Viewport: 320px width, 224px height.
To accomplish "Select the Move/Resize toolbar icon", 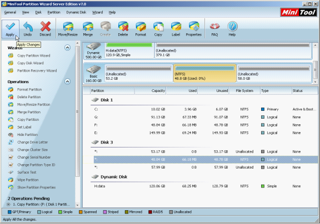I will tap(68, 27).
